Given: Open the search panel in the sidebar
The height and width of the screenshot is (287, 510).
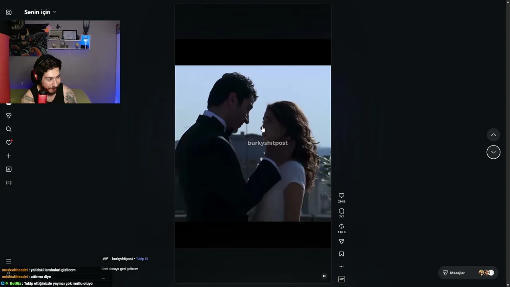Looking at the screenshot, I should pos(9,129).
